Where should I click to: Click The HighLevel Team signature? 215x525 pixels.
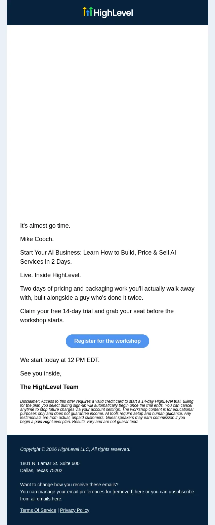pyautogui.click(x=49, y=387)
